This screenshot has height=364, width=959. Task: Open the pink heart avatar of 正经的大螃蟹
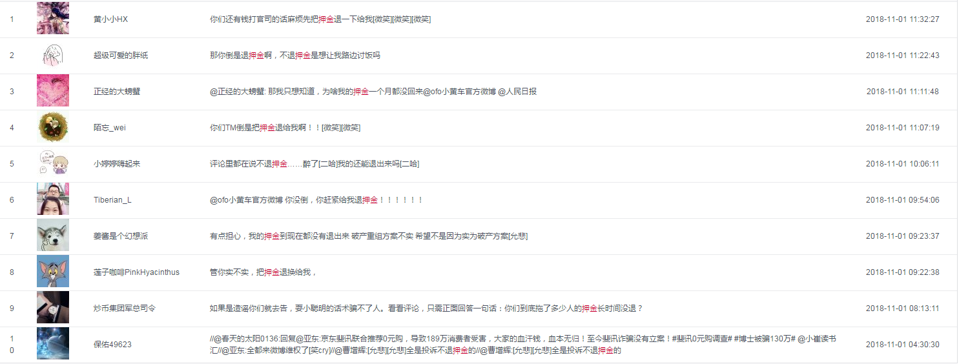(53, 91)
